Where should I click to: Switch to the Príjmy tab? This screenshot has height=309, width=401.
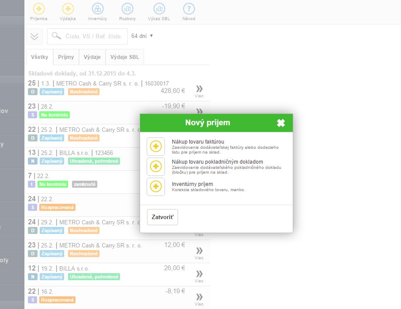point(66,57)
